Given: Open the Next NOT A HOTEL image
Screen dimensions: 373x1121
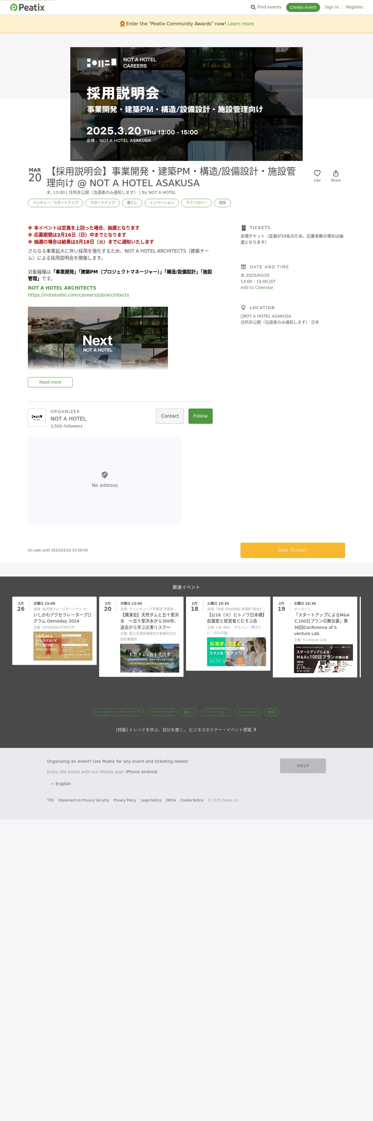Looking at the screenshot, I should 98,338.
